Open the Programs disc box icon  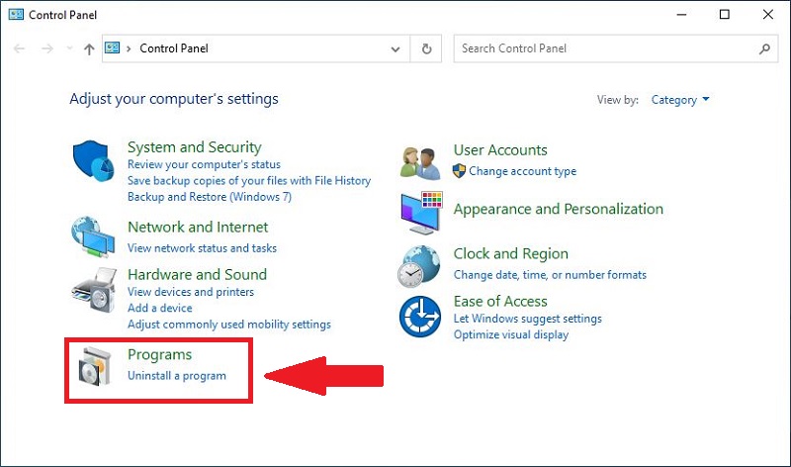[x=95, y=366]
